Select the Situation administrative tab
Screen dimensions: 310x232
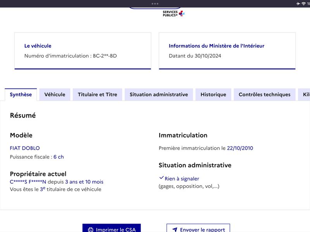tap(159, 94)
